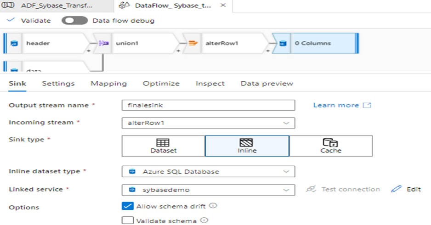Click the data flow icon on DataFlow_Sybase tab
The image size is (431, 225).
(x=124, y=5)
